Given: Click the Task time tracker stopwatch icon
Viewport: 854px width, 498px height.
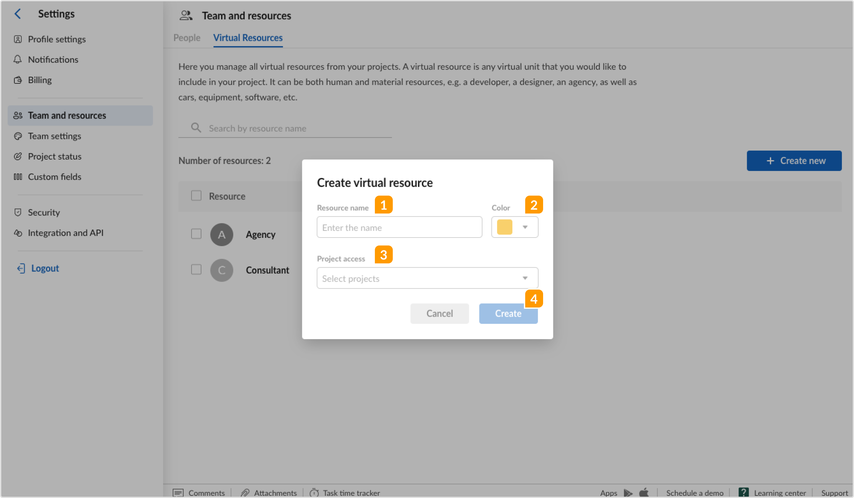Looking at the screenshot, I should coord(314,493).
